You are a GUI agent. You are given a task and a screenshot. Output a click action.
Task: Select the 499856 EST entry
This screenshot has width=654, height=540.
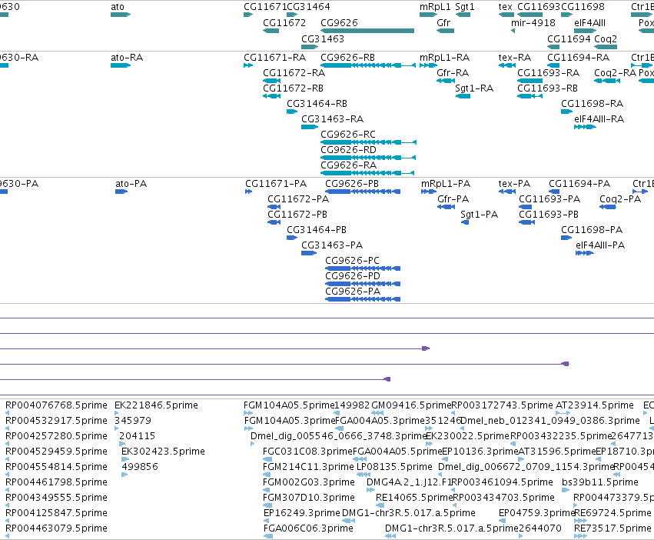click(x=140, y=467)
